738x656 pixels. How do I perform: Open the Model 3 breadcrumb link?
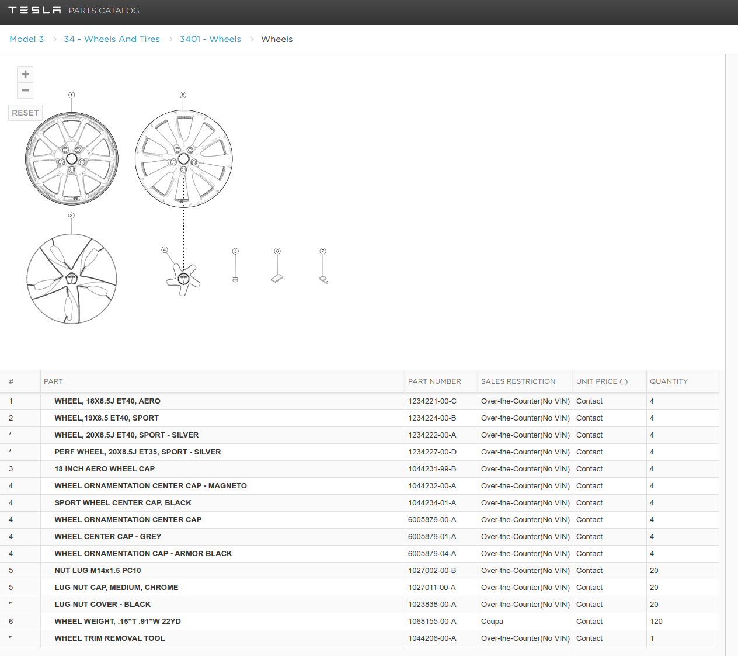pos(27,39)
